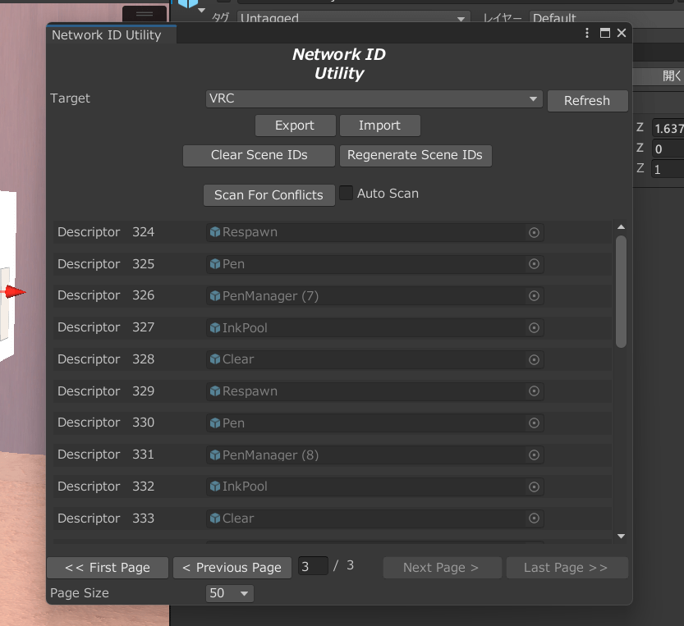This screenshot has height=626, width=684.
Task: Expand the Page Size dropdown
Action: point(229,593)
